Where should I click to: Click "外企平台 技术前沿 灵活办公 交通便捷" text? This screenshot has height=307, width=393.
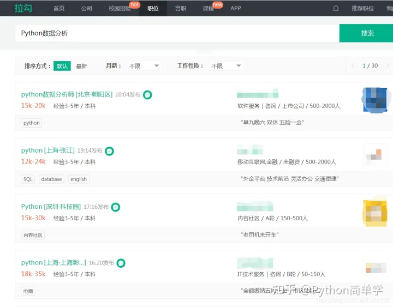[x=289, y=179]
